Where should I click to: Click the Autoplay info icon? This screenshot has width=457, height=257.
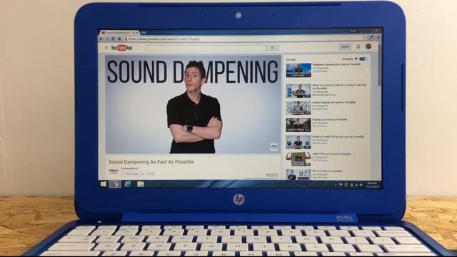tap(356, 59)
